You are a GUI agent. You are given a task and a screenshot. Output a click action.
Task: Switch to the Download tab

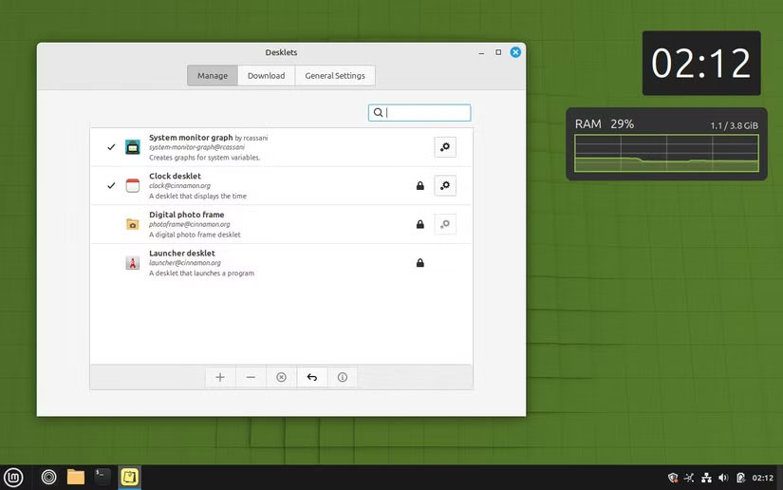tap(266, 76)
